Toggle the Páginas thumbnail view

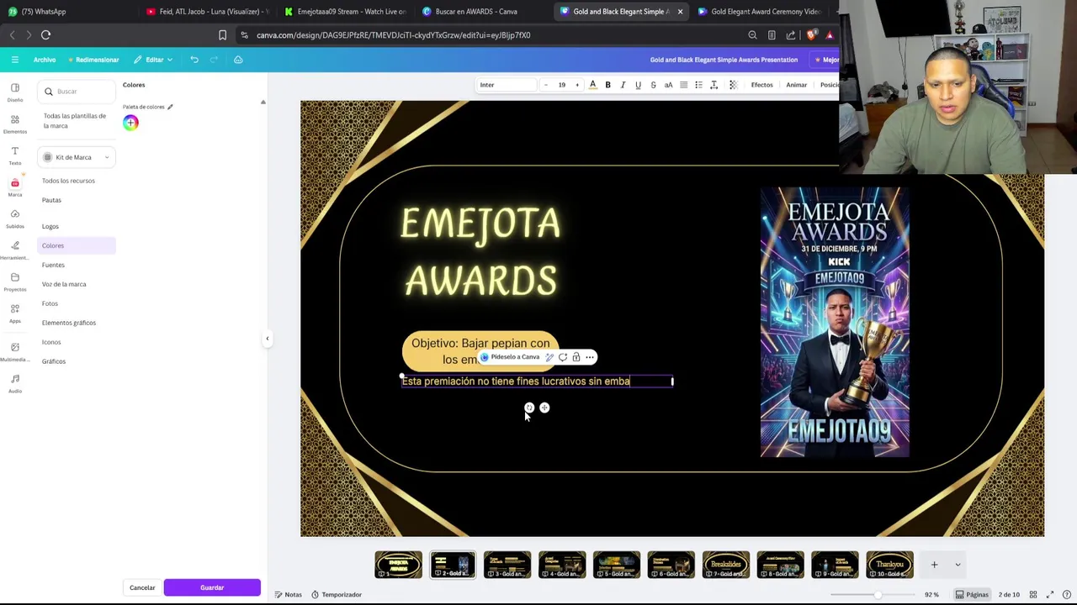(972, 594)
